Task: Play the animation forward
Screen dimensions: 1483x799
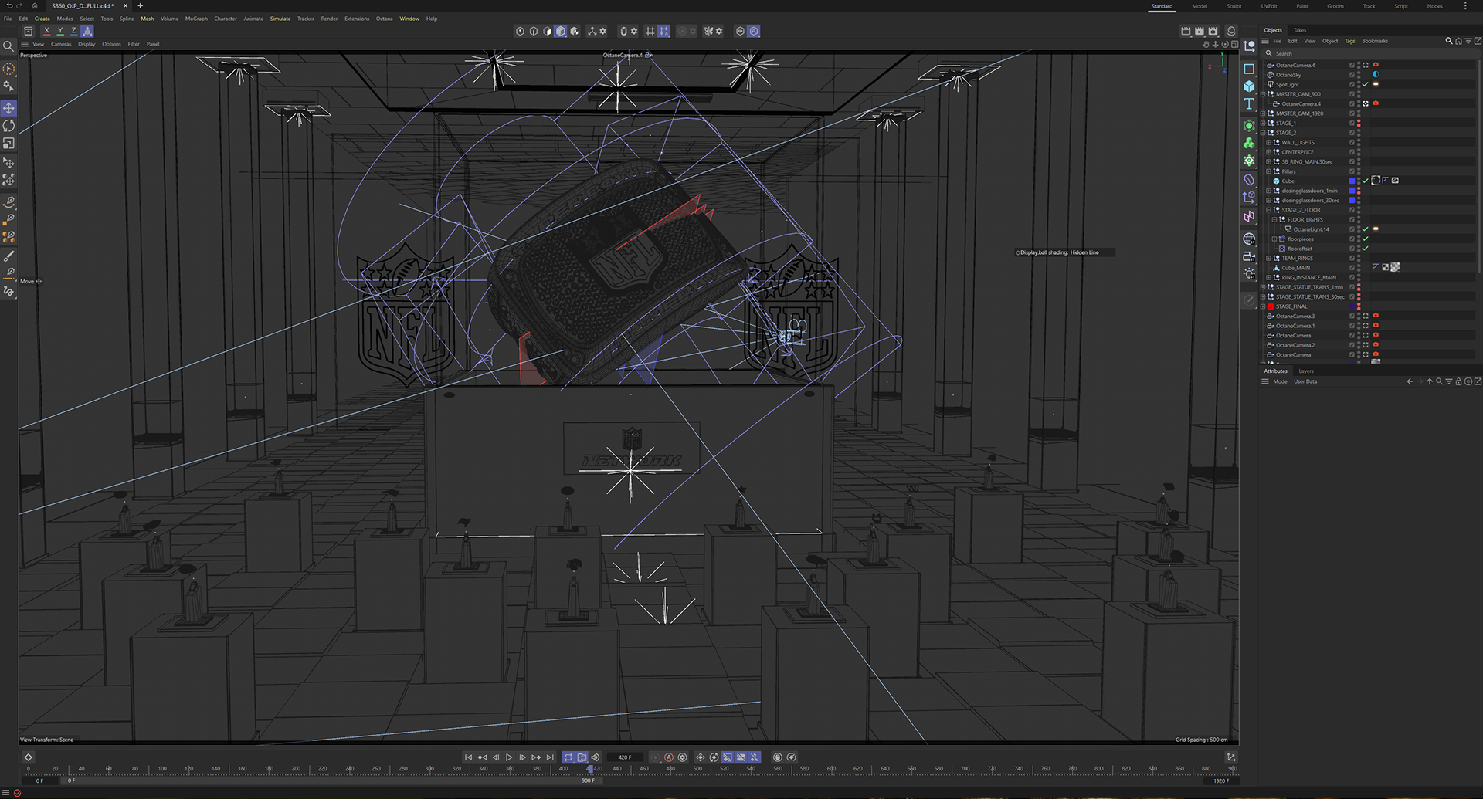Action: click(x=509, y=757)
